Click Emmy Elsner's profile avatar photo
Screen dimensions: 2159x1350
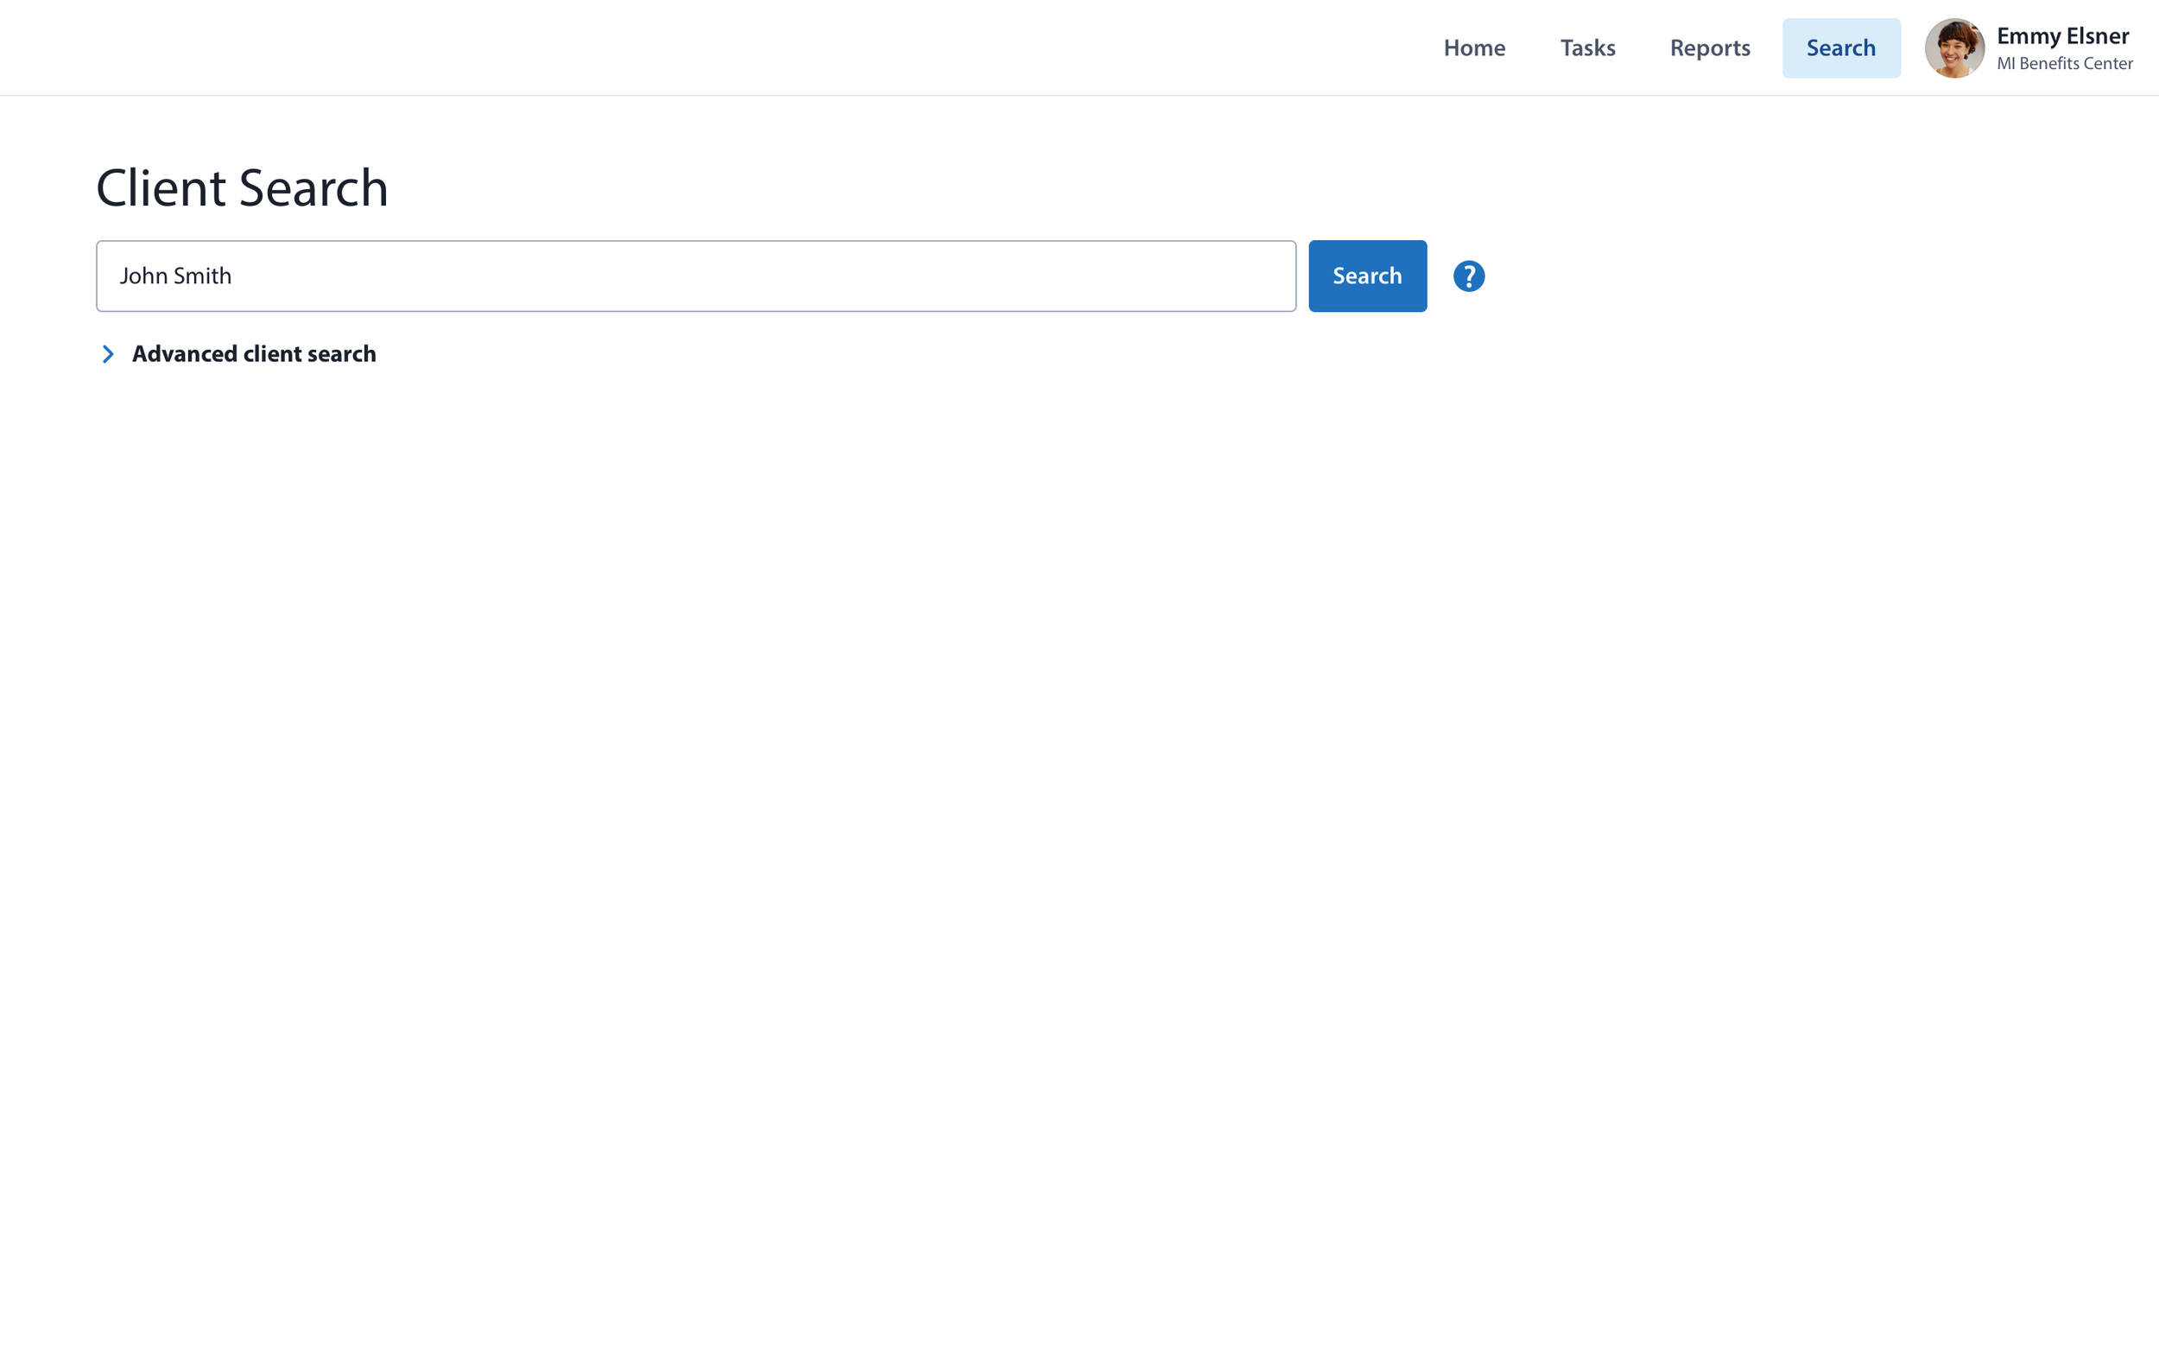pos(1953,48)
